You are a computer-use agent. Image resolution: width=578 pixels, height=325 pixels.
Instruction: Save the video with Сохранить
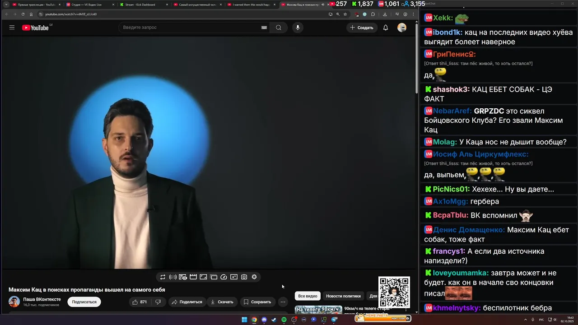click(257, 302)
